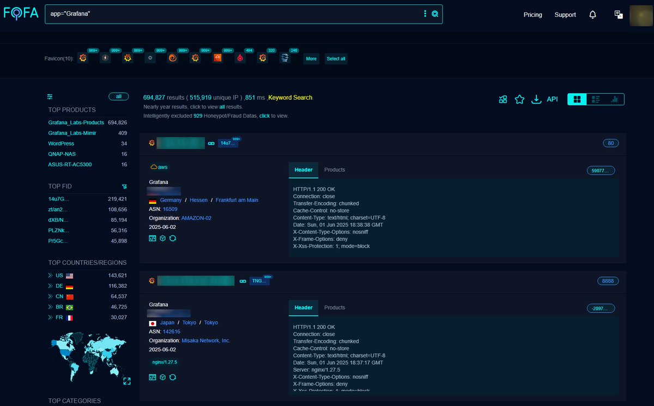Viewport: 654px width, 406px height.
Task: Open the notifications bell
Action: [x=593, y=15]
